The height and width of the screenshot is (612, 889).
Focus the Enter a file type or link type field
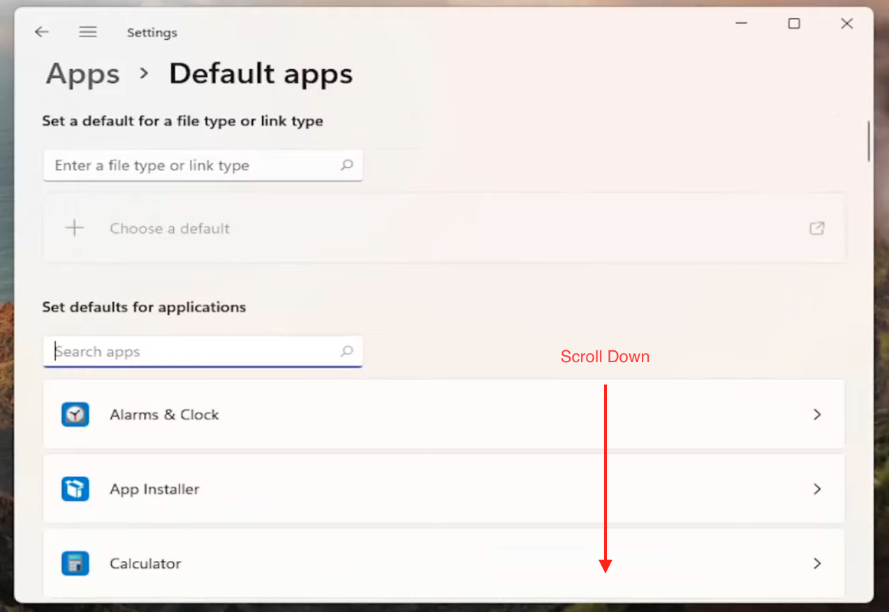203,165
